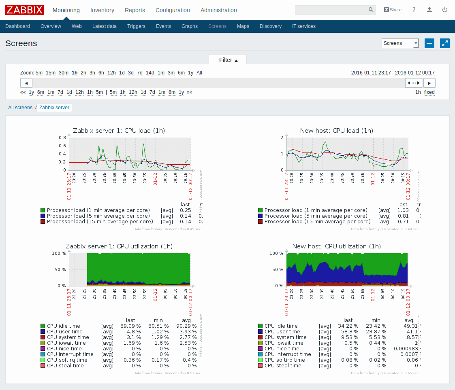Screen dimensions: 455x390
Task: Open the Zabbix Share link
Action: 393,10
